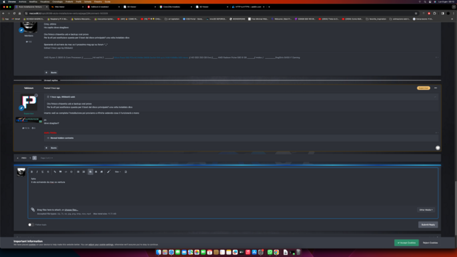The width and height of the screenshot is (457, 257).
Task: Open Chrome home button
Action: (x=19, y=13)
